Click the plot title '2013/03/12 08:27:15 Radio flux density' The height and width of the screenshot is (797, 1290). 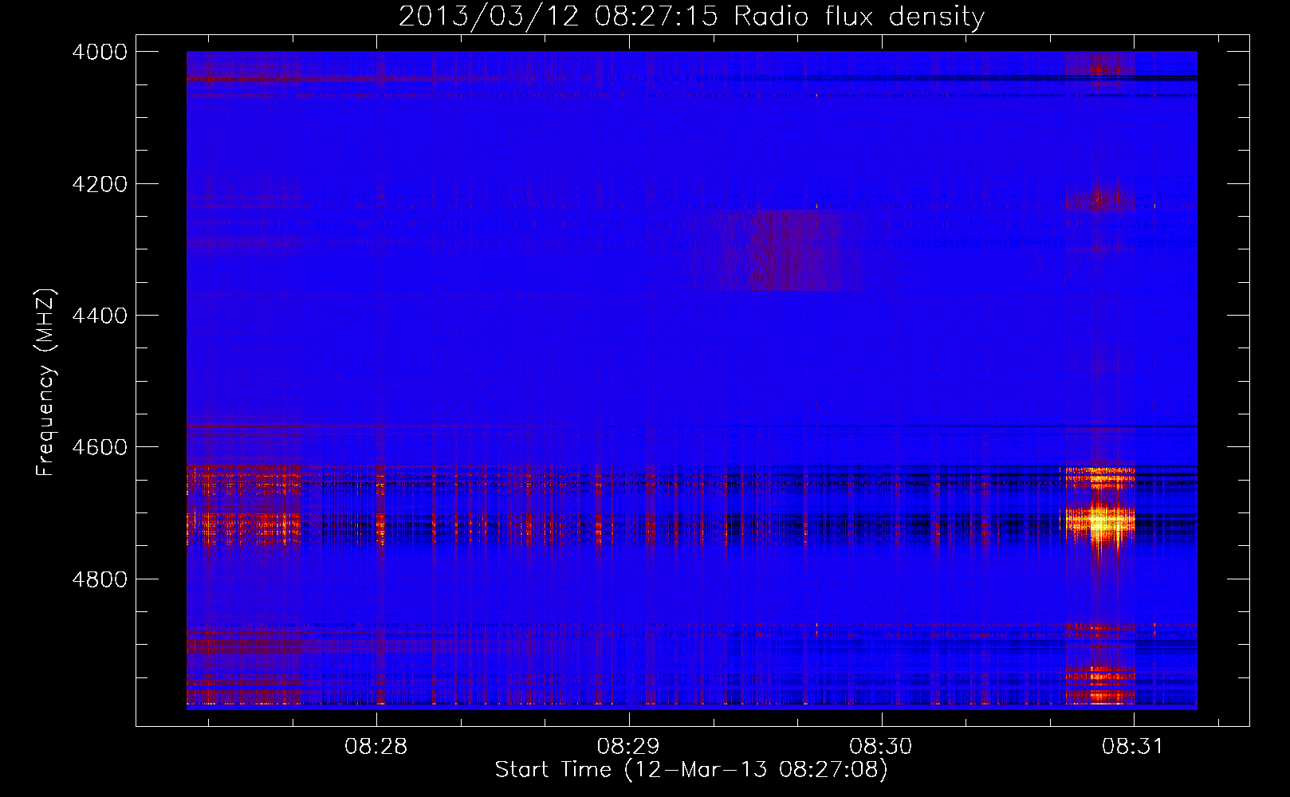tap(691, 16)
